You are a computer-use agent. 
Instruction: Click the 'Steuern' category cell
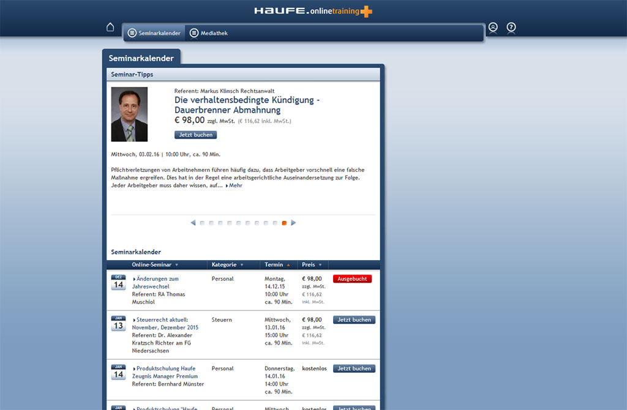pos(222,319)
